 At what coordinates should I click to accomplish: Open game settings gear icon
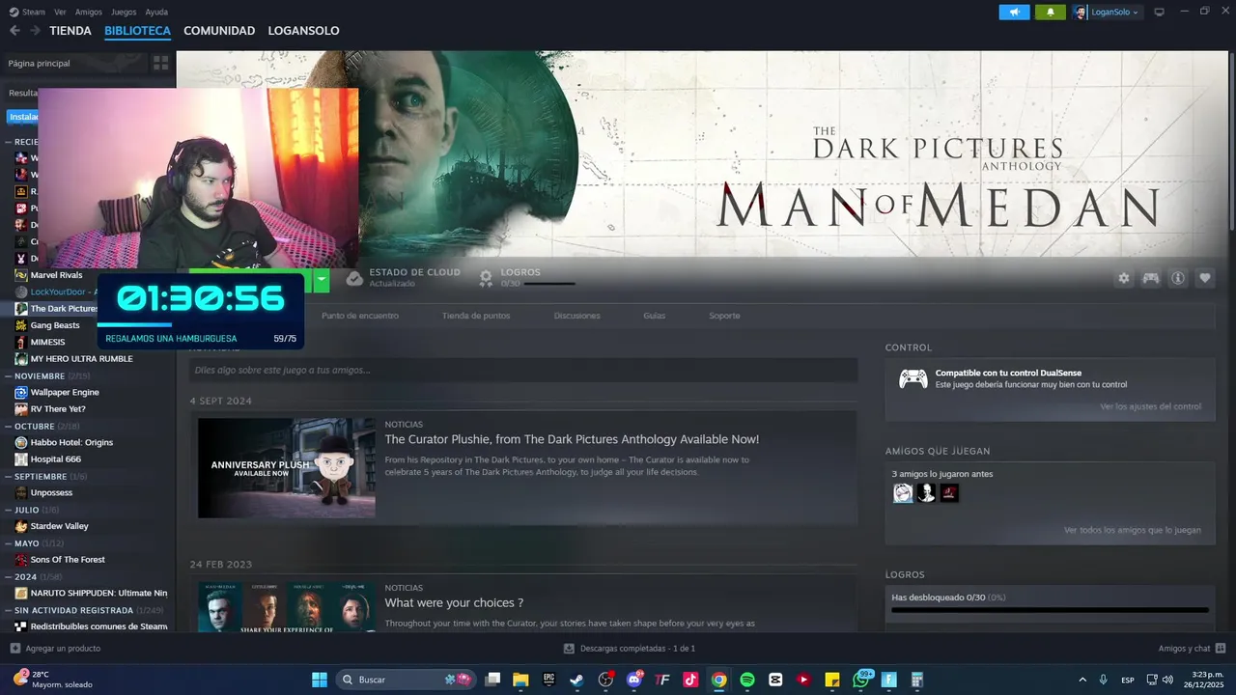tap(1124, 278)
